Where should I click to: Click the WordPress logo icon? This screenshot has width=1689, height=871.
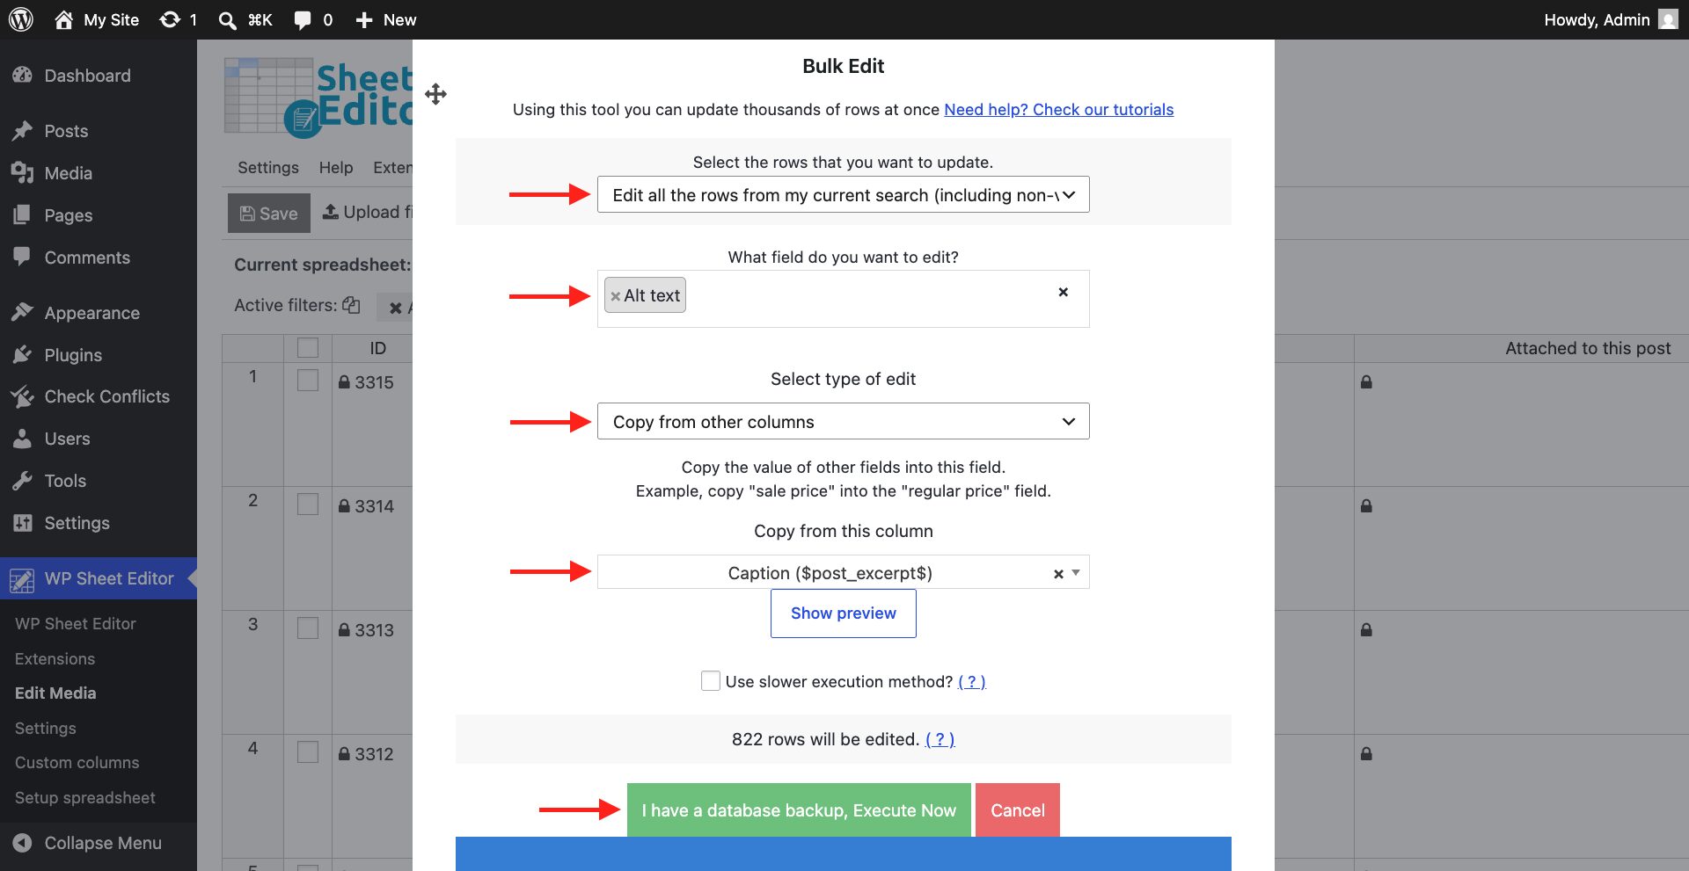click(x=21, y=19)
